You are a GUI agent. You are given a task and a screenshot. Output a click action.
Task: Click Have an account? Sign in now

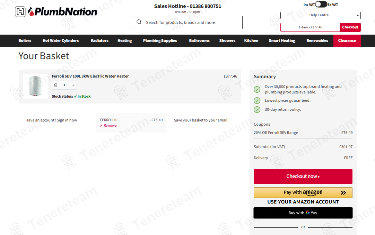(51, 120)
